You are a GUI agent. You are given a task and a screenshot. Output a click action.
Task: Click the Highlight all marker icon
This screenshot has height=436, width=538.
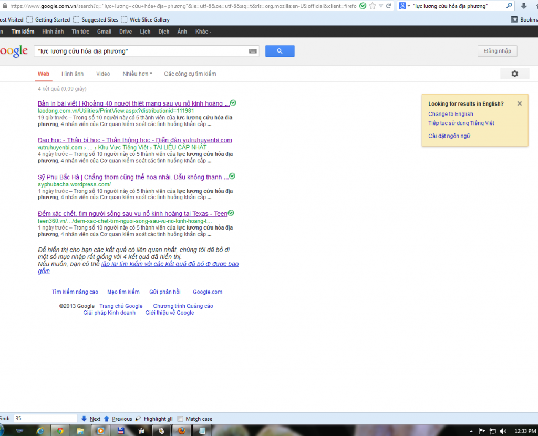coord(138,419)
